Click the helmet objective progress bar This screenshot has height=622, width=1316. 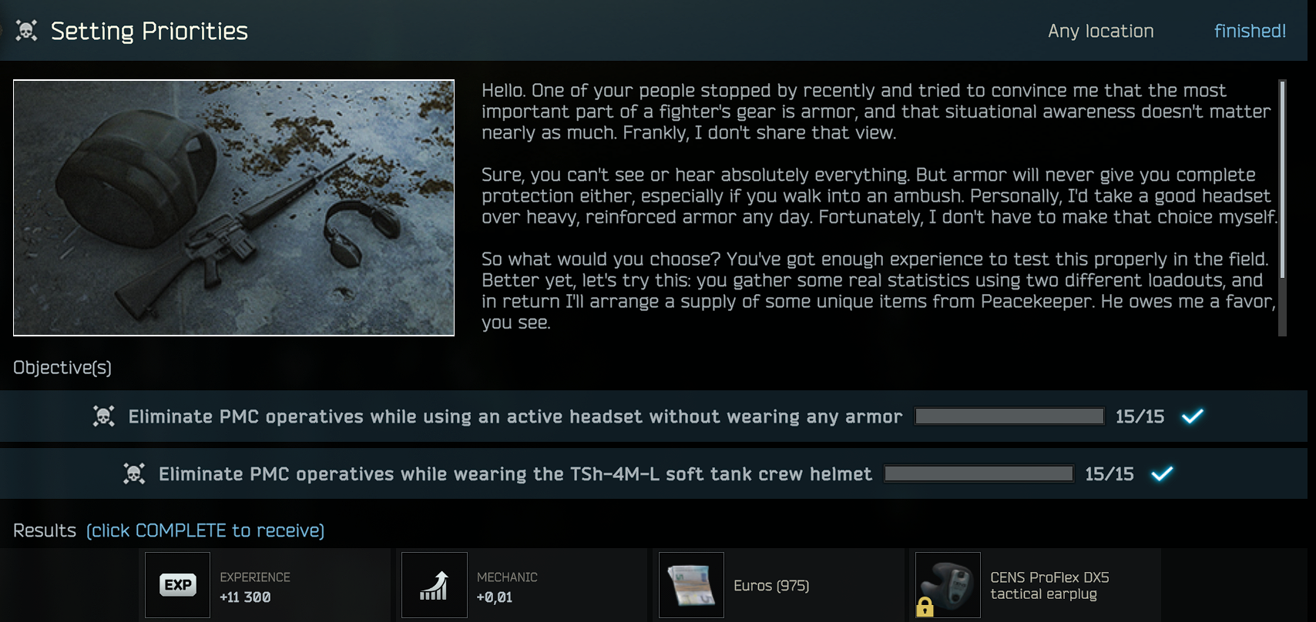coord(979,473)
